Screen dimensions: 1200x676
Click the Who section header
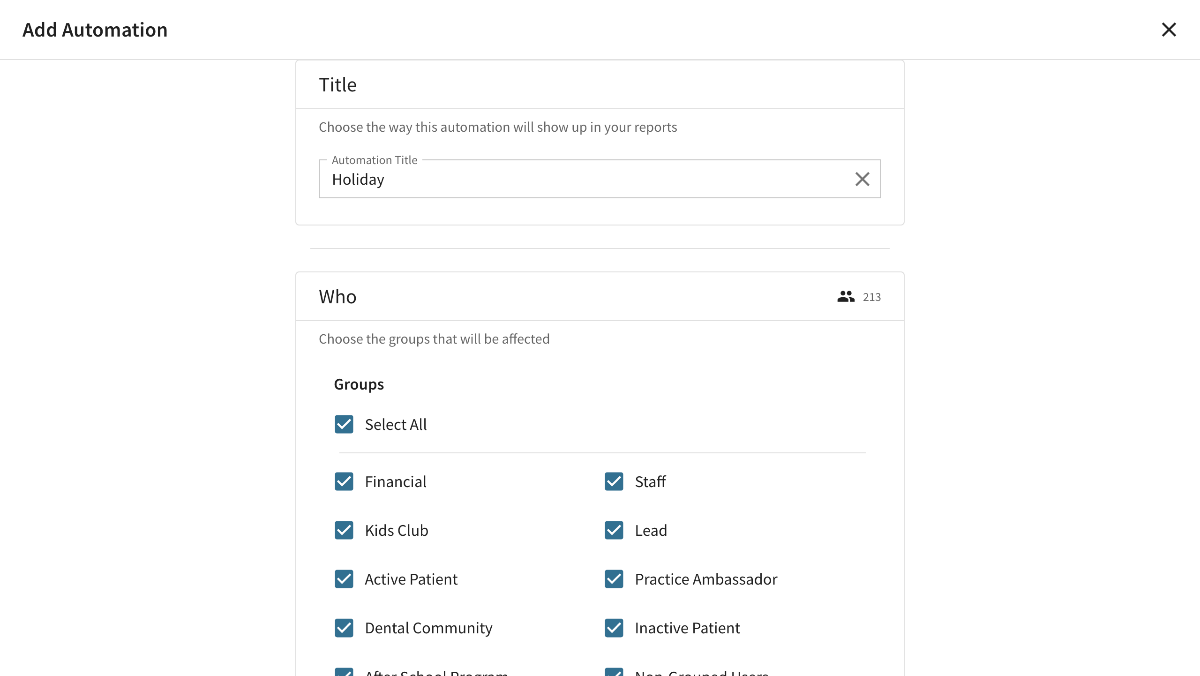(337, 297)
